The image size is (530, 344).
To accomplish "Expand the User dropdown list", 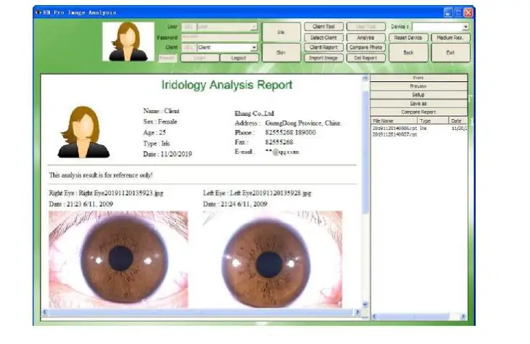I will tap(254, 27).
